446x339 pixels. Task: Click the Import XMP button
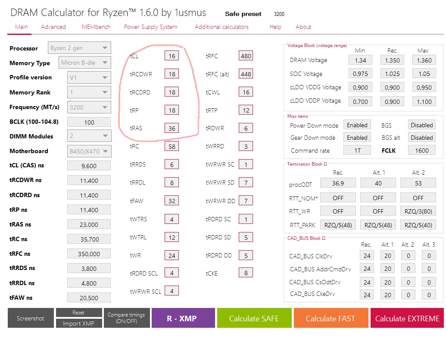79,323
